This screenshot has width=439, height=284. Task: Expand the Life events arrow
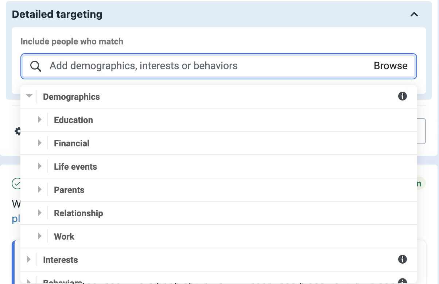40,166
